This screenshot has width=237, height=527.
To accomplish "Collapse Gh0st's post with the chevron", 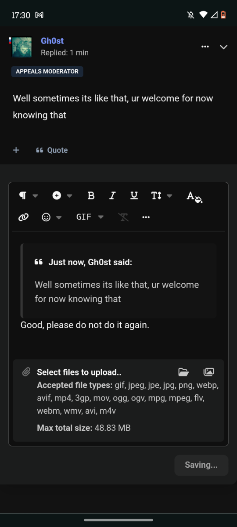I will pos(223,47).
